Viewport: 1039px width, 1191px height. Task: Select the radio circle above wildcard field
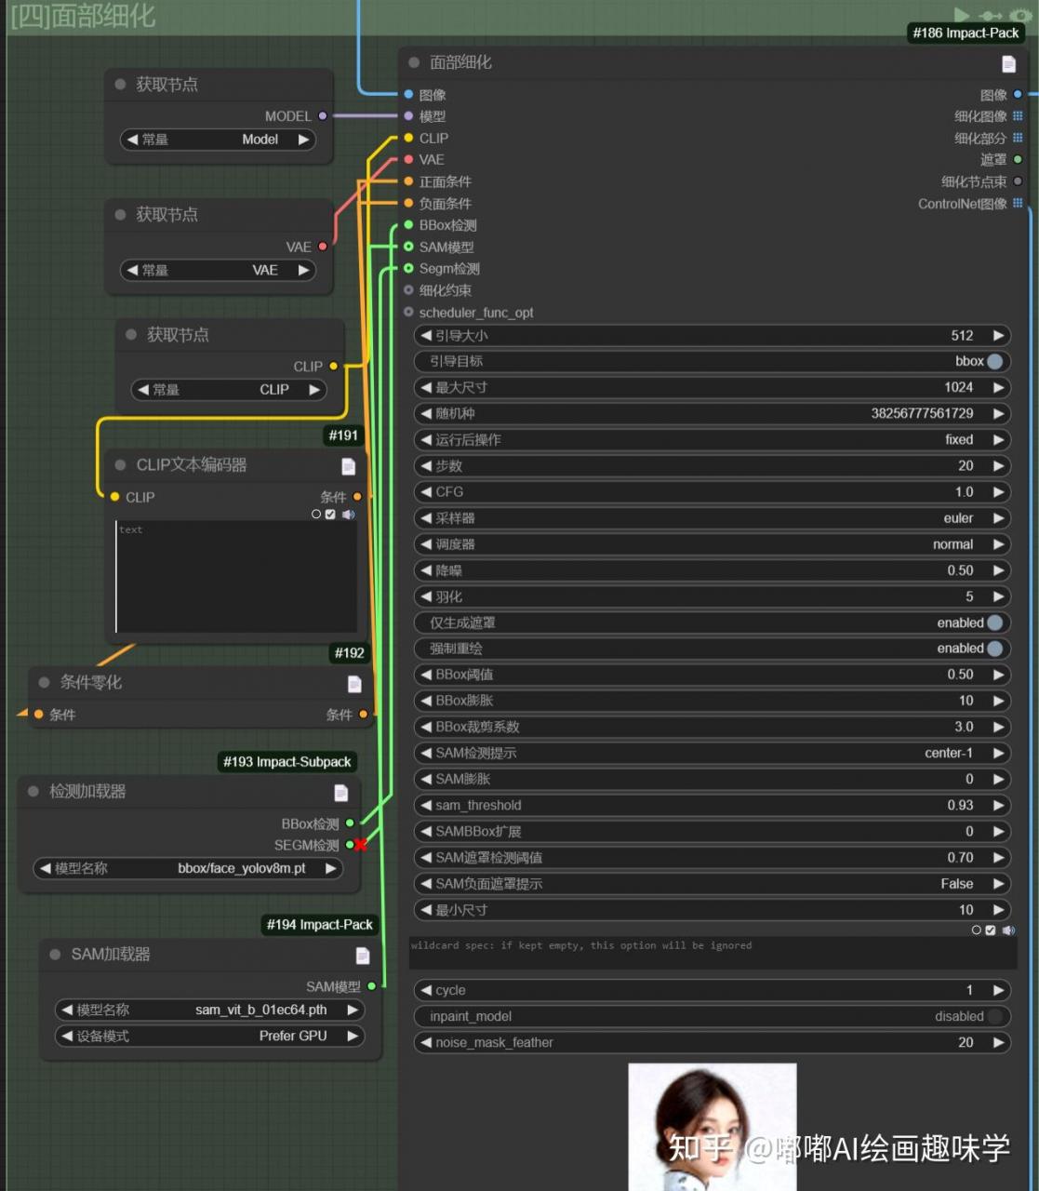coord(976,930)
